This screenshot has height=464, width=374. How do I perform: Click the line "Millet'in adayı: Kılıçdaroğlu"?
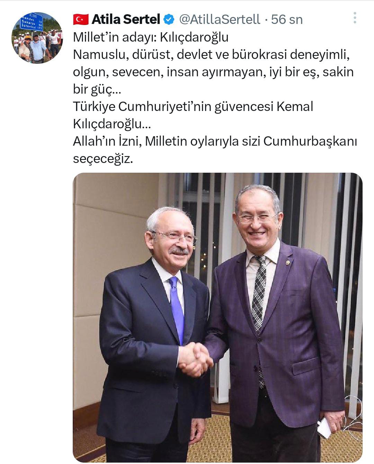click(151, 37)
